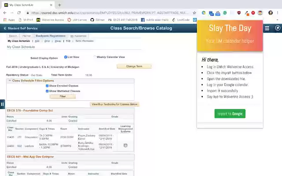Click the browser forward arrow

[12, 13]
